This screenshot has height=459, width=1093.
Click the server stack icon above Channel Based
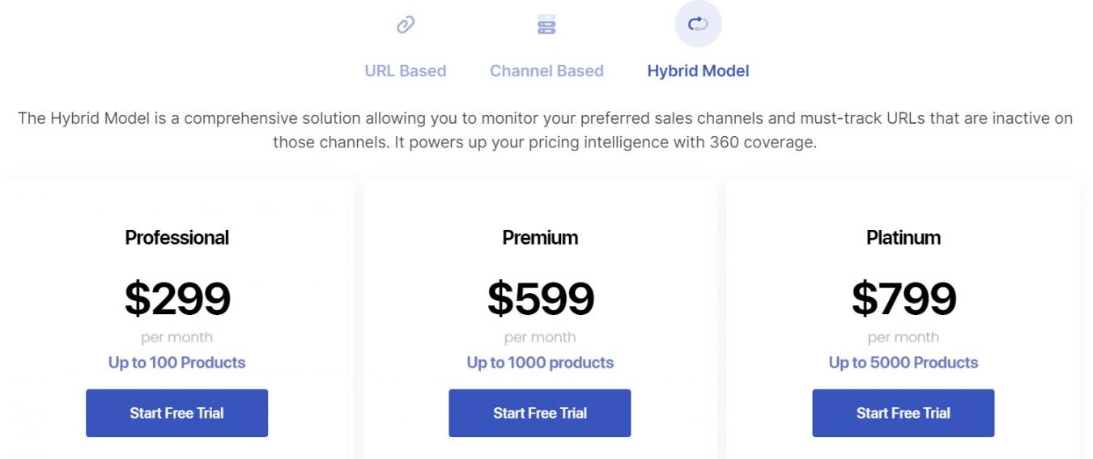coord(546,24)
